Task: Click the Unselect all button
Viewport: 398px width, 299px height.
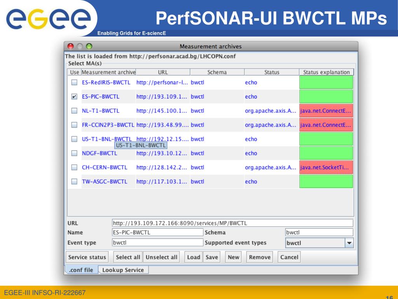Action: (161, 257)
